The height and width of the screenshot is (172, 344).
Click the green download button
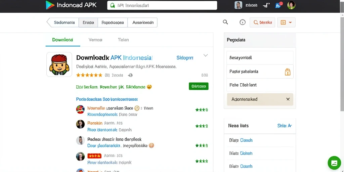tap(199, 86)
